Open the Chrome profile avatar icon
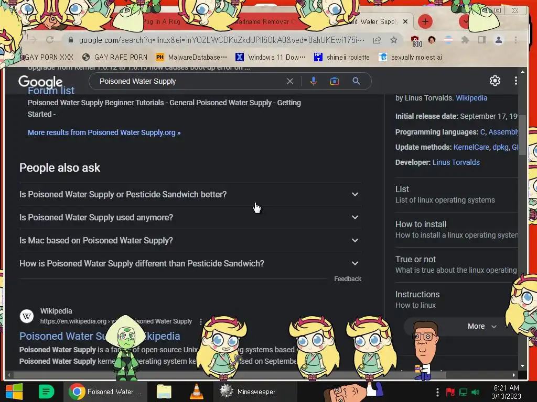This screenshot has width=537, height=402. tap(499, 40)
